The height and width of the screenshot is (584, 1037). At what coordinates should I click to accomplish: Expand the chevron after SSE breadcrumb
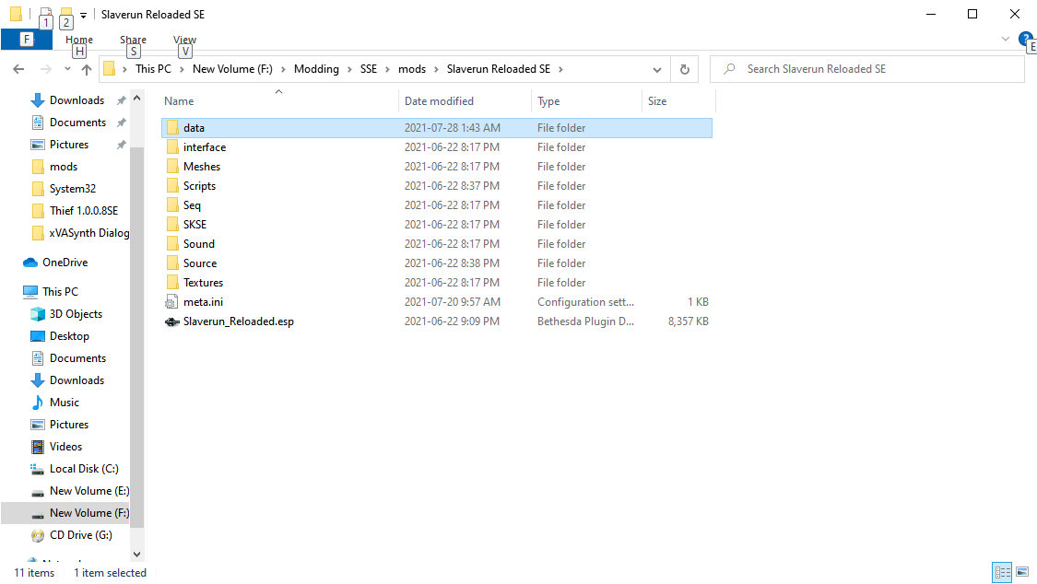pos(387,69)
